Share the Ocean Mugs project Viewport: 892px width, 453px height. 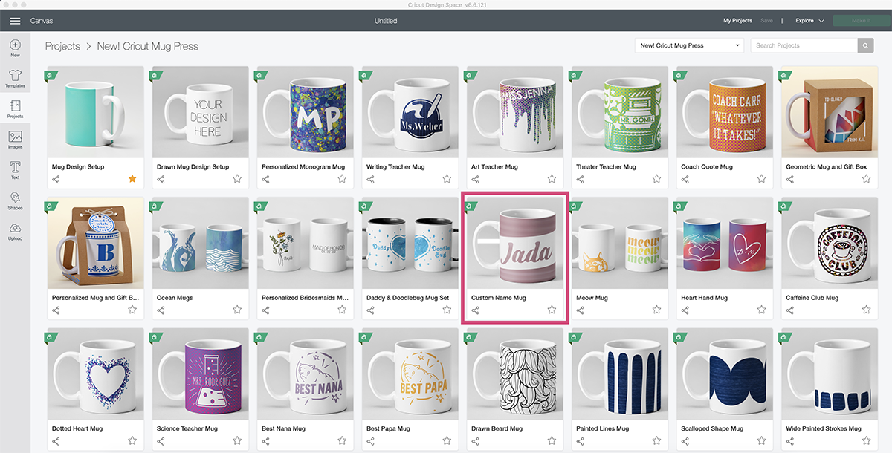coord(161,310)
